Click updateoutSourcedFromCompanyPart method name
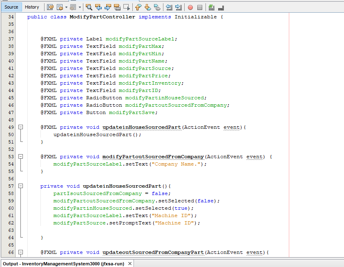 pyautogui.click(x=153, y=252)
